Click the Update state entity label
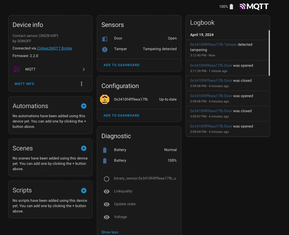Viewport: 289px width, 235px height. (x=125, y=204)
